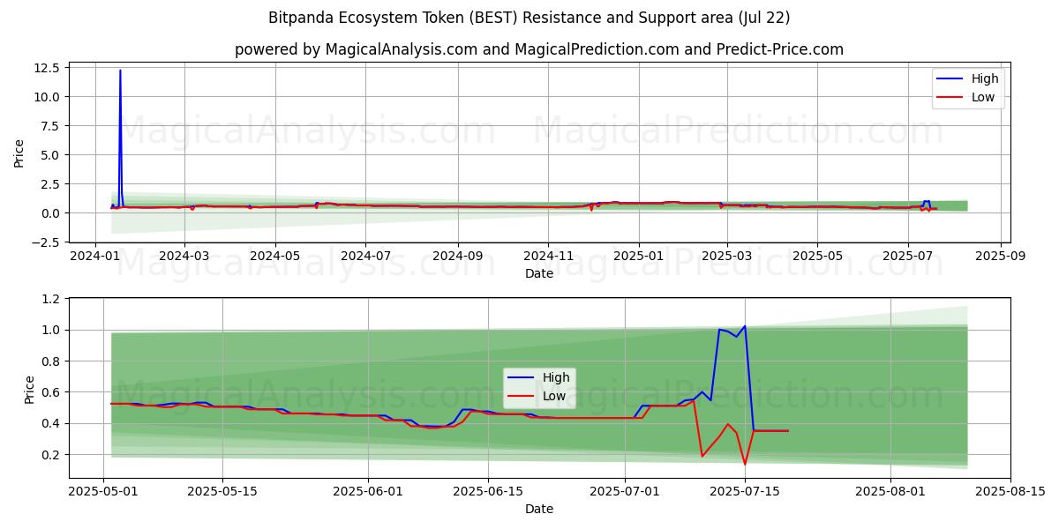Click the chart title 'Bitpanda Ecosystem Token (BEST) Resistance and Support area (Jul 22)'
This screenshot has width=1059, height=529.
(529, 18)
